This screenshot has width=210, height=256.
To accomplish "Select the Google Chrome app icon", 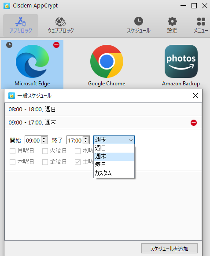I will click(107, 61).
